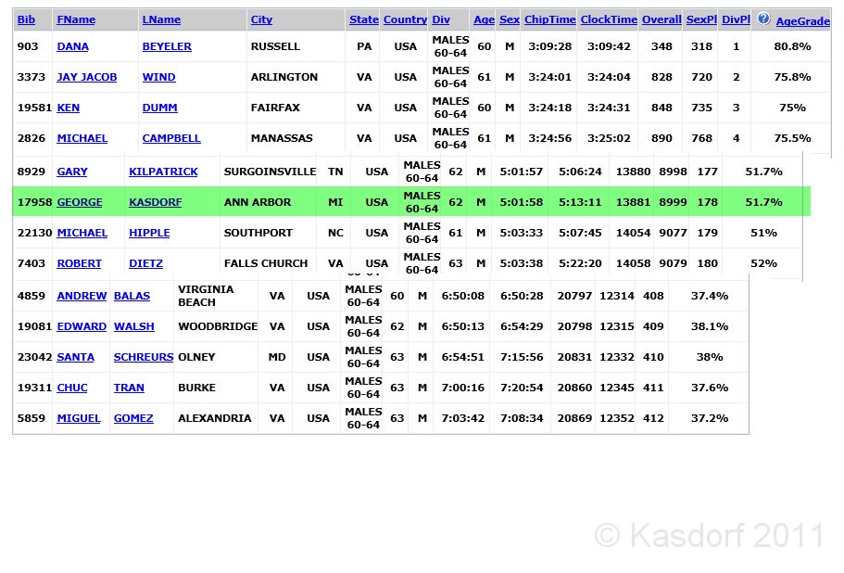This screenshot has width=844, height=573.
Task: Click GEORGE in the highlighted green row
Action: [80, 202]
